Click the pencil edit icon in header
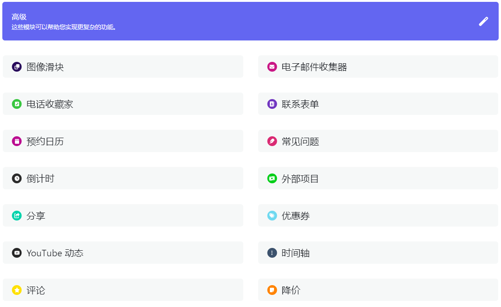 pyautogui.click(x=483, y=21)
